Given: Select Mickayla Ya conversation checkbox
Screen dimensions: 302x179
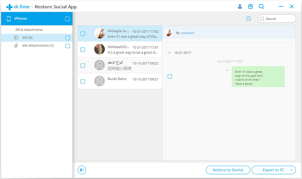Looking at the screenshot, I should click(x=83, y=34).
